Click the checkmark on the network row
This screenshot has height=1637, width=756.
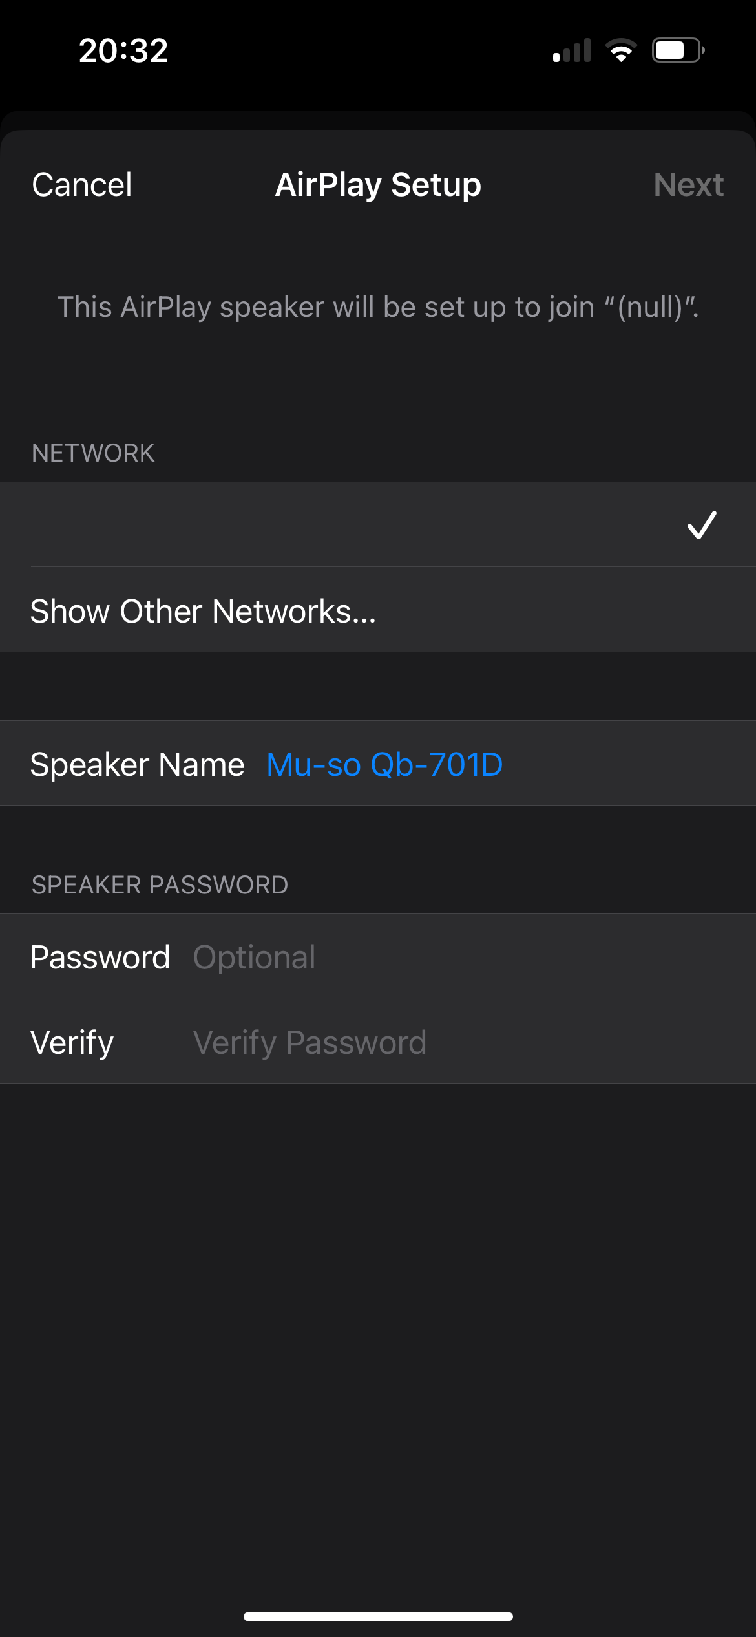[701, 524]
